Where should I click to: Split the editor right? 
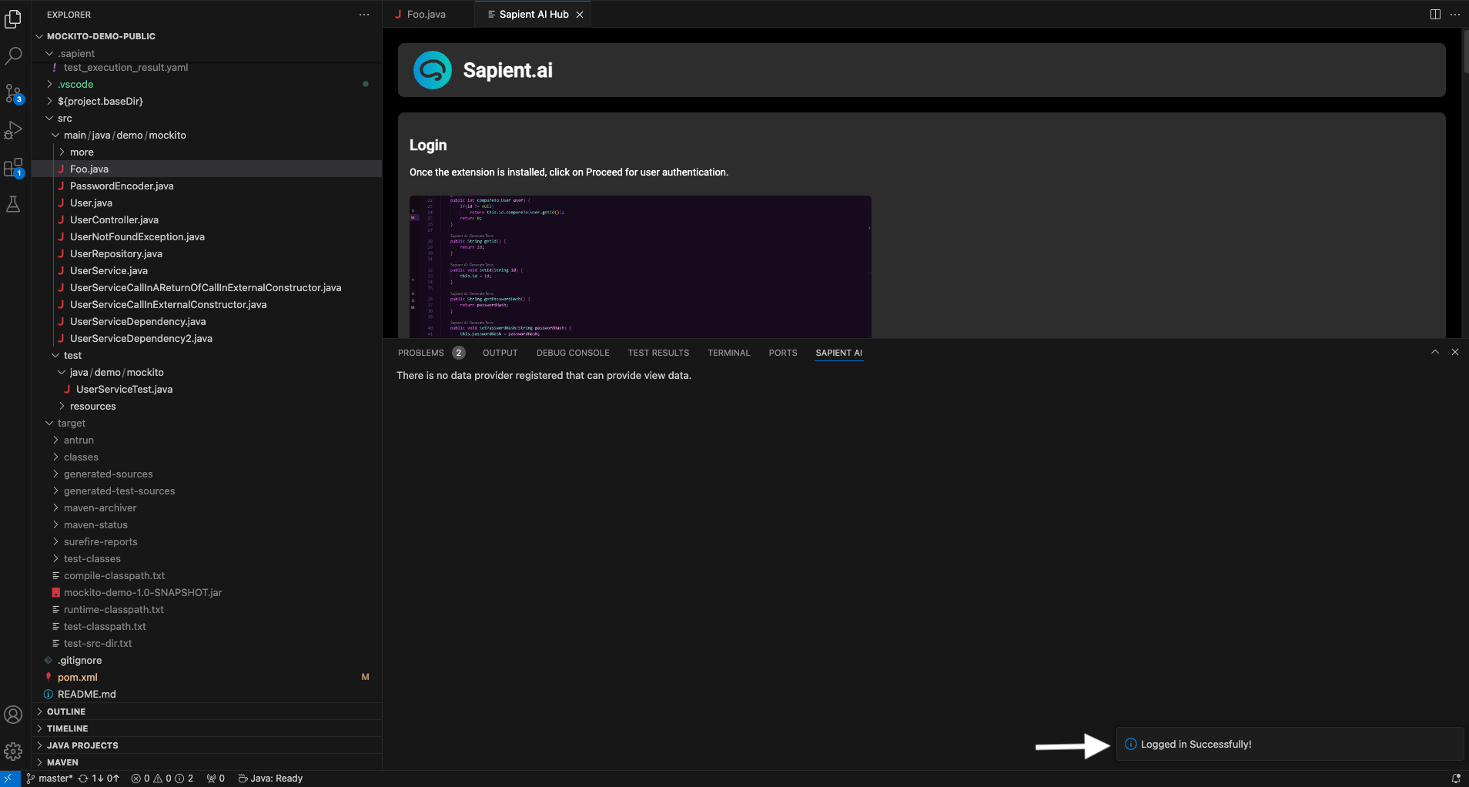click(1435, 15)
